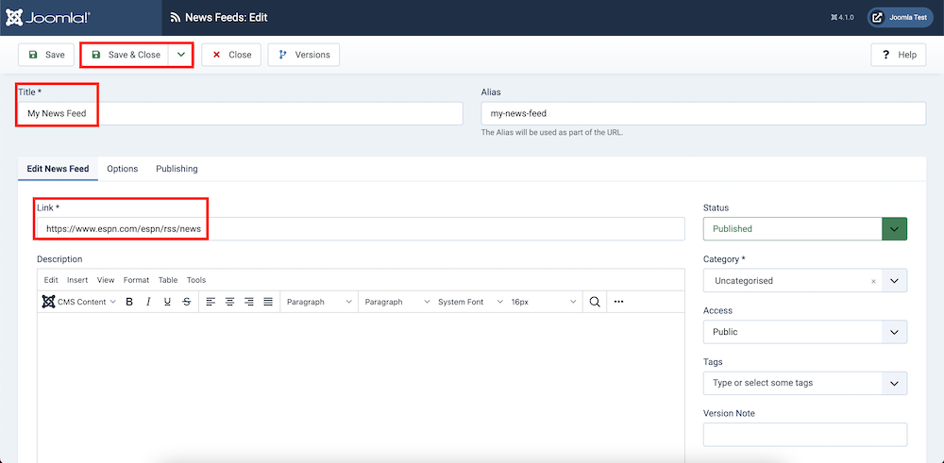This screenshot has width=944, height=463.
Task: Open the System Font dropdown
Action: coord(470,302)
